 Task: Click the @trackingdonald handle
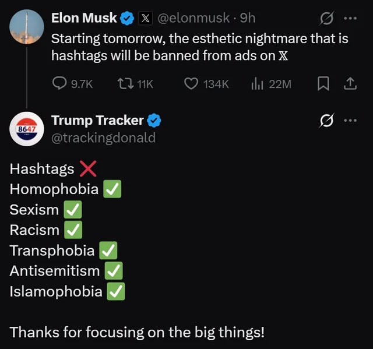[x=103, y=138]
